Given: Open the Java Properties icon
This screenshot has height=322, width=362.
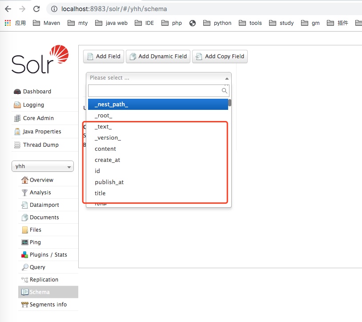Looking at the screenshot, I should click(x=17, y=132).
